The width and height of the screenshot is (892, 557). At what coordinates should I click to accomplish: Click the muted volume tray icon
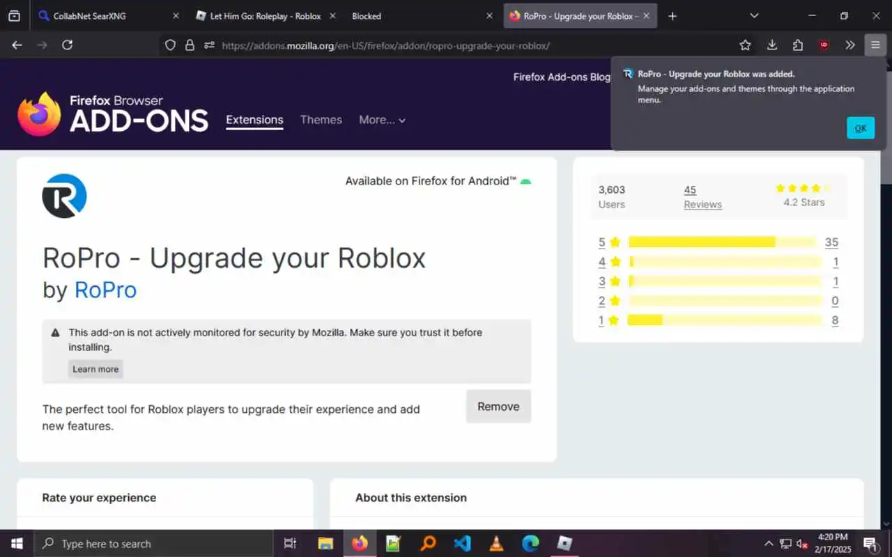tap(802, 544)
